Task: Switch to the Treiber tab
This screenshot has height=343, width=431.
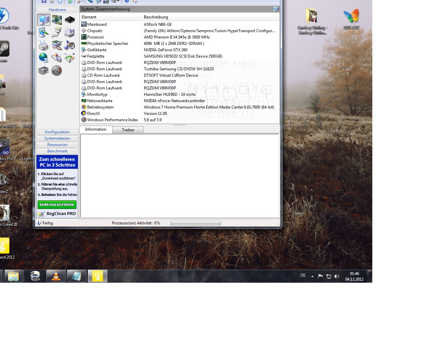Action: [128, 130]
